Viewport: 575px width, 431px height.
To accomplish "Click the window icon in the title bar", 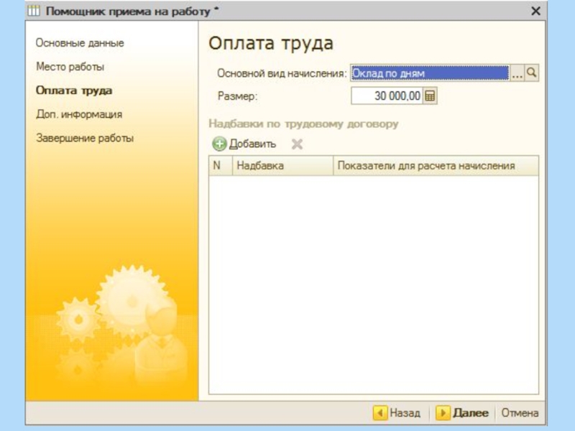I will [34, 11].
